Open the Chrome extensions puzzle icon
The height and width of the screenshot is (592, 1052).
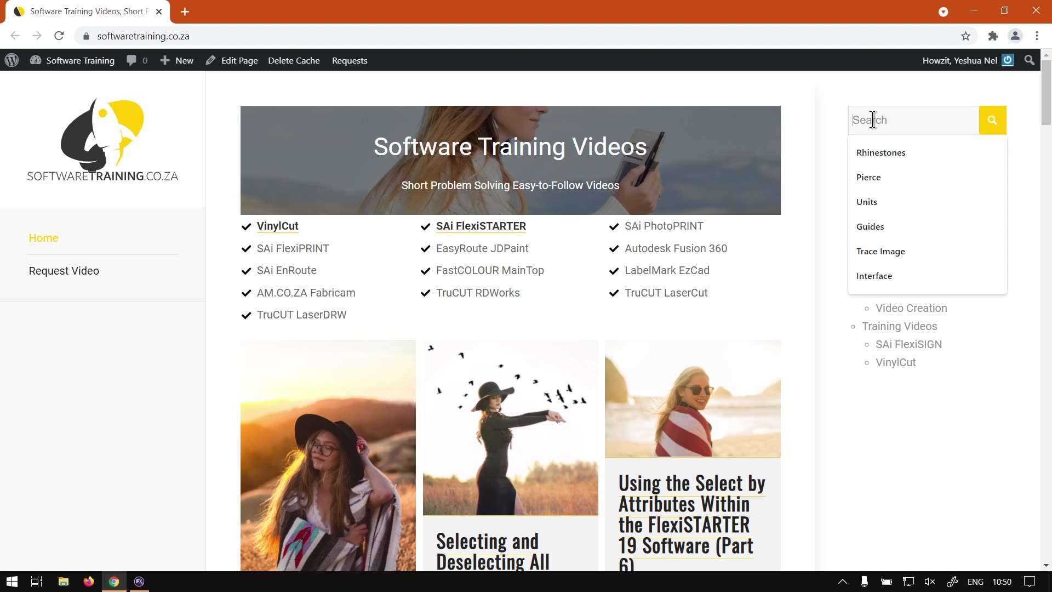pos(993,36)
